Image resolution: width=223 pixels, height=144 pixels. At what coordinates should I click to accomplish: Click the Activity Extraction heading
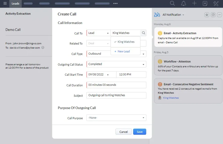coord(18,14)
